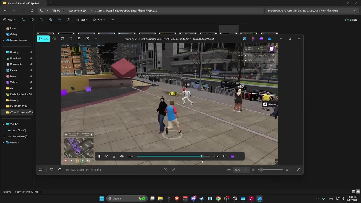Adjust the zoom slider handle

click(x=261, y=170)
